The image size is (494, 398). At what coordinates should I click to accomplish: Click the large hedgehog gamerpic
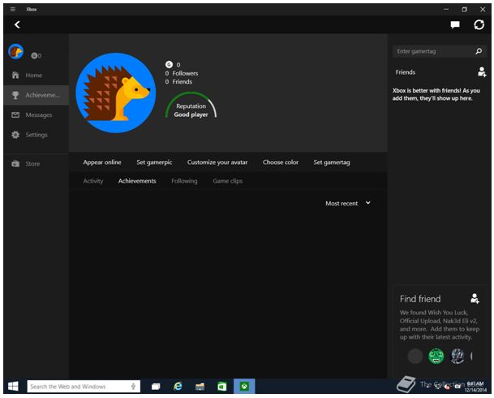[x=116, y=93]
